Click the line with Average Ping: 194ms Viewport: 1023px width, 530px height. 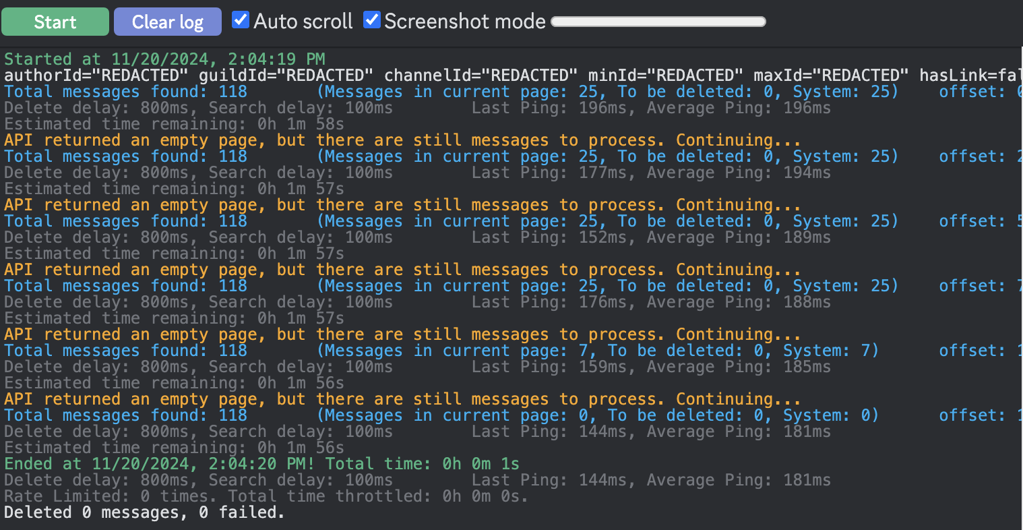tap(417, 173)
